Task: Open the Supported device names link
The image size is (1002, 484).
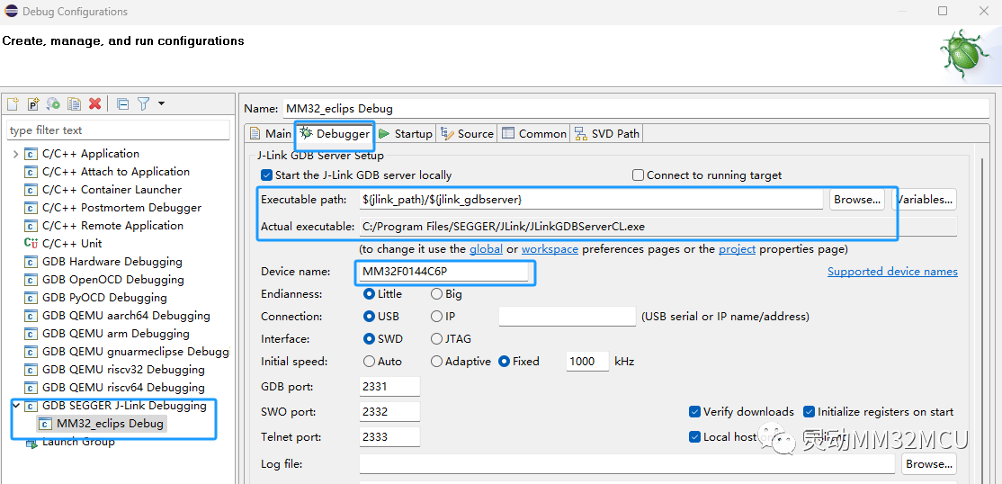Action: [x=891, y=272]
